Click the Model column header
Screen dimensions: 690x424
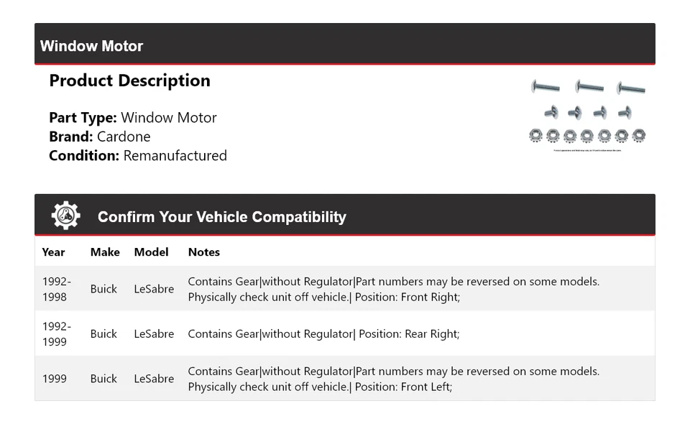tap(151, 252)
